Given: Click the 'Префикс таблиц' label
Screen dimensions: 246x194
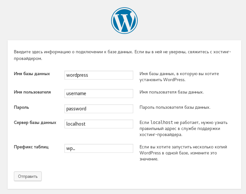Looking at the screenshot, I should (x=31, y=146).
